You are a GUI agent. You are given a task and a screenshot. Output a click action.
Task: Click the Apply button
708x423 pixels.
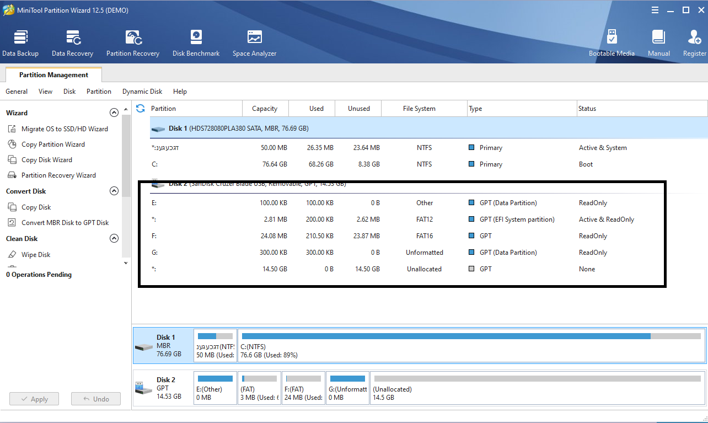[34, 399]
